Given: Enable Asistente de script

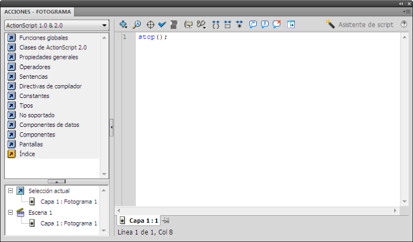Looking at the screenshot, I should click(360, 25).
